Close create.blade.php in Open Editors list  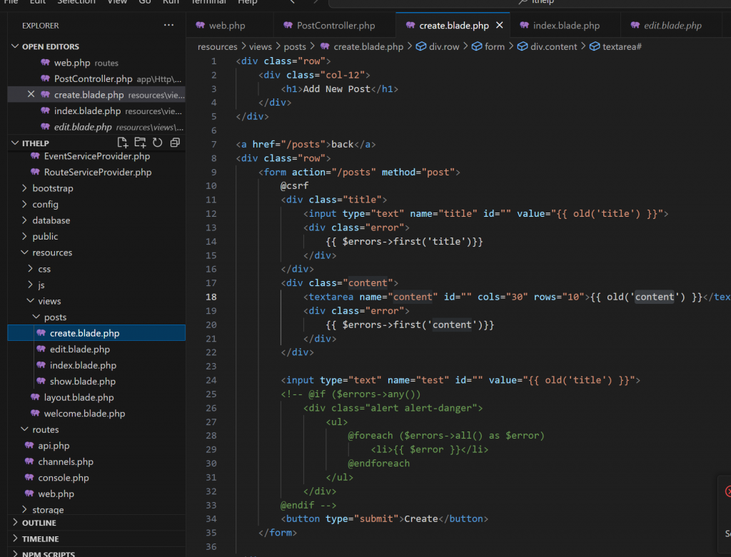coord(31,94)
